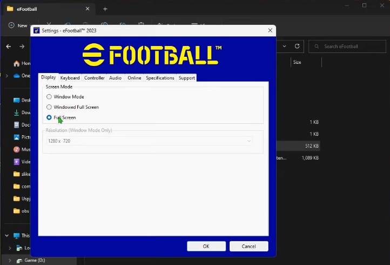This screenshot has height=265, width=390.
Task: Open the slike folder in sidebar
Action: 22,174
